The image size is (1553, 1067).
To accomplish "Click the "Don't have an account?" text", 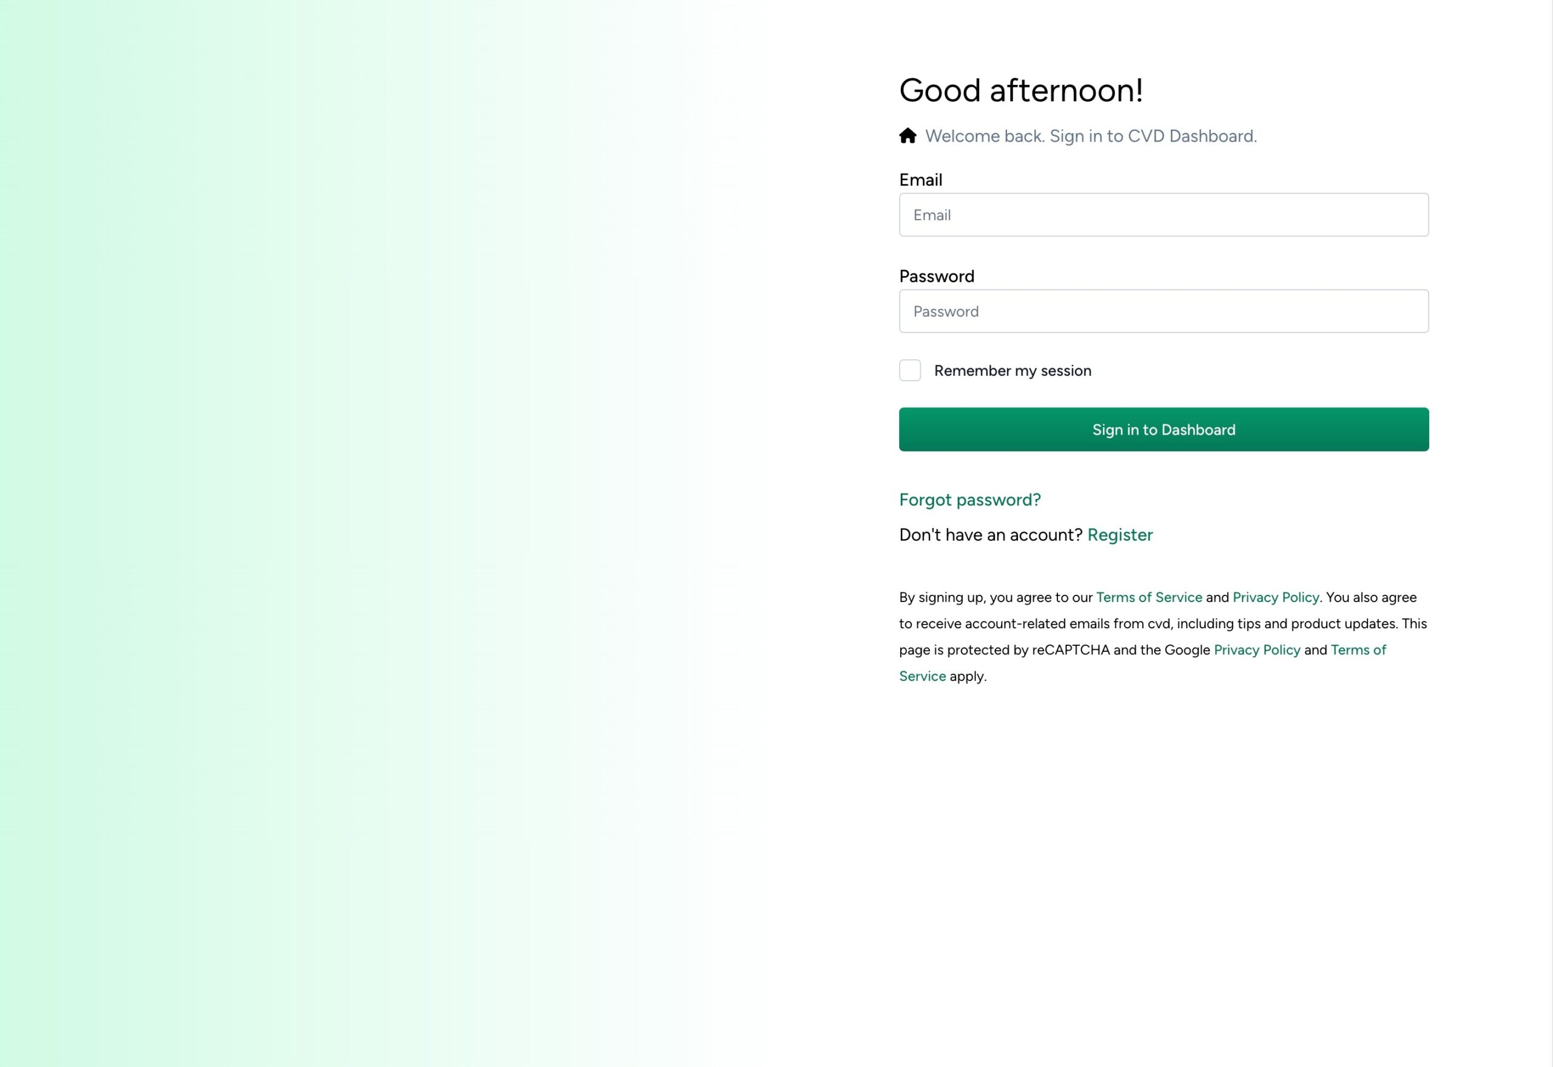I will (x=990, y=535).
